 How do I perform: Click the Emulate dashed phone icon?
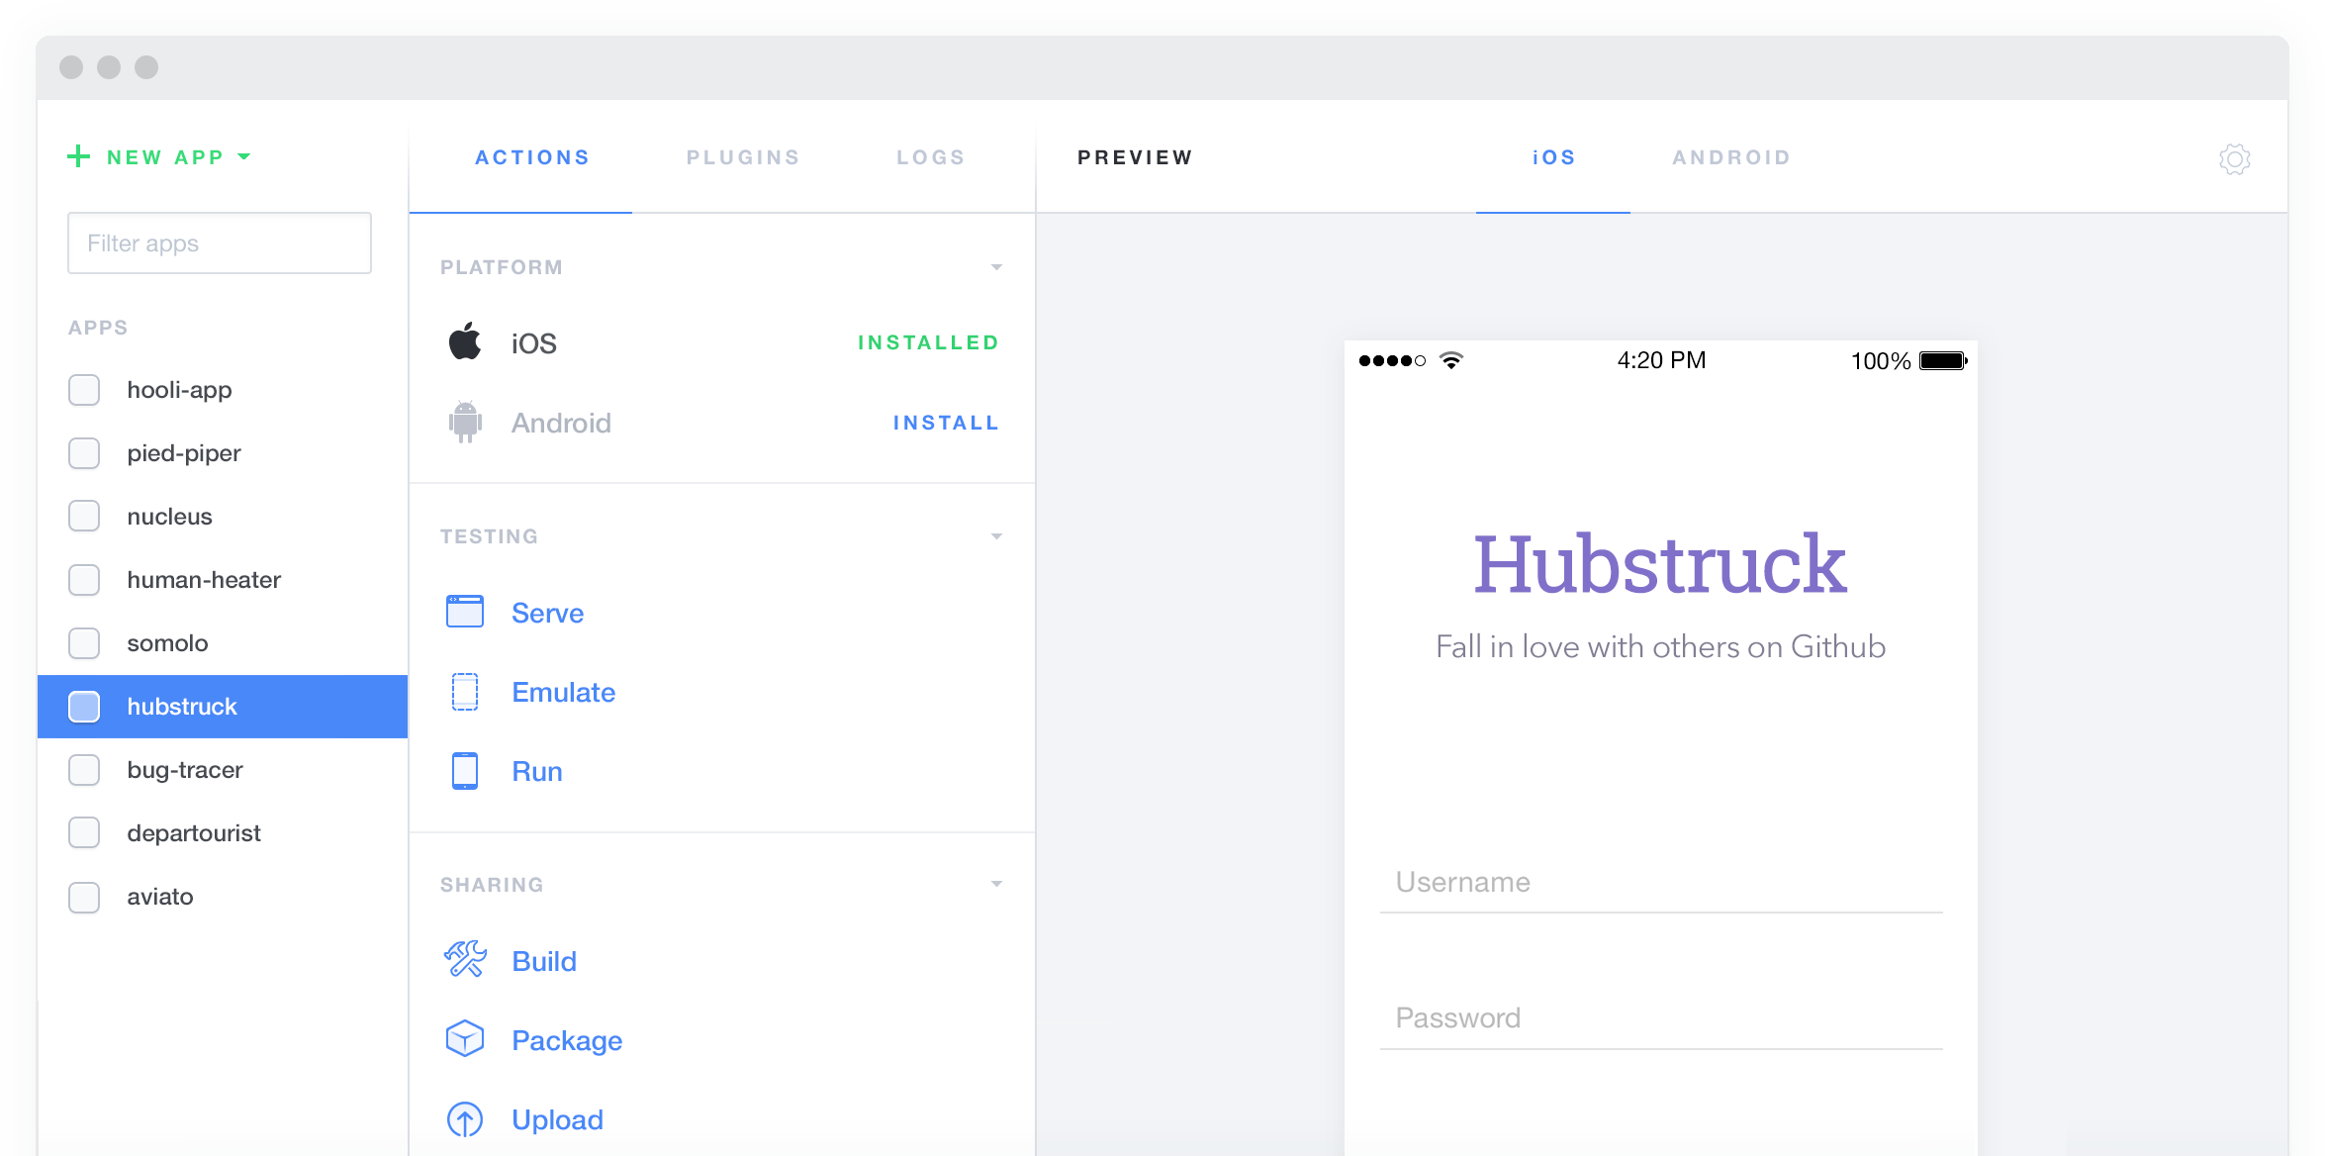[x=464, y=692]
